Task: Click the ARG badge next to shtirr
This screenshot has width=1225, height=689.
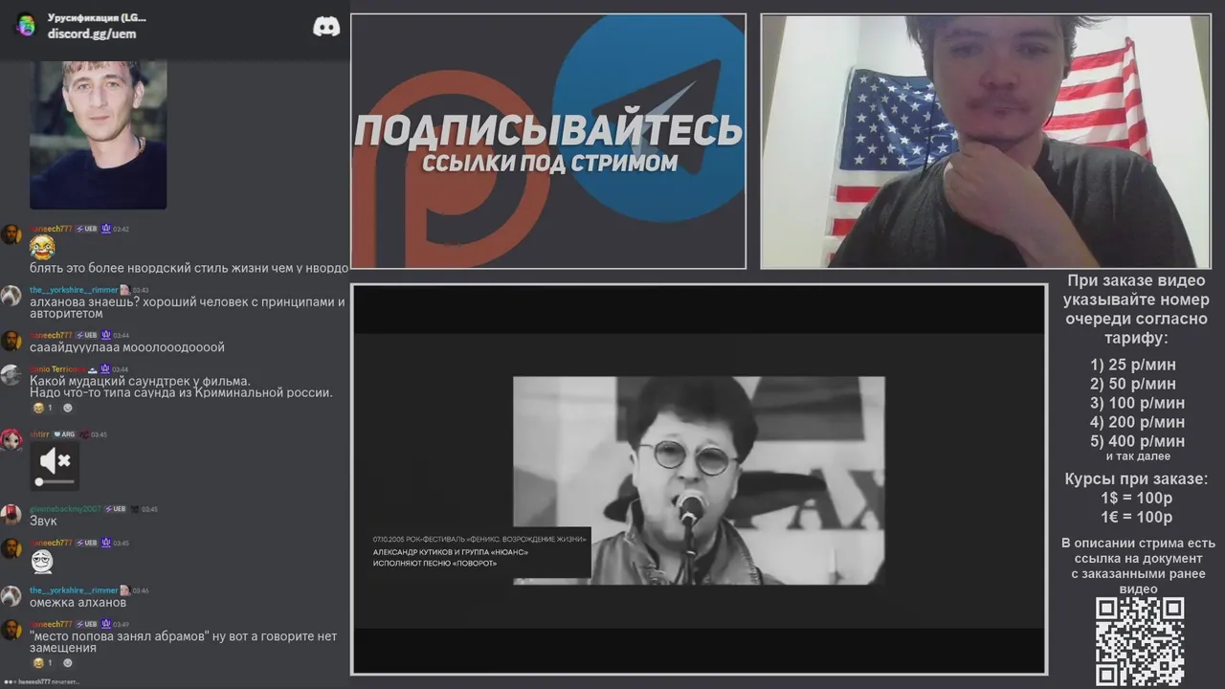Action: 65,434
